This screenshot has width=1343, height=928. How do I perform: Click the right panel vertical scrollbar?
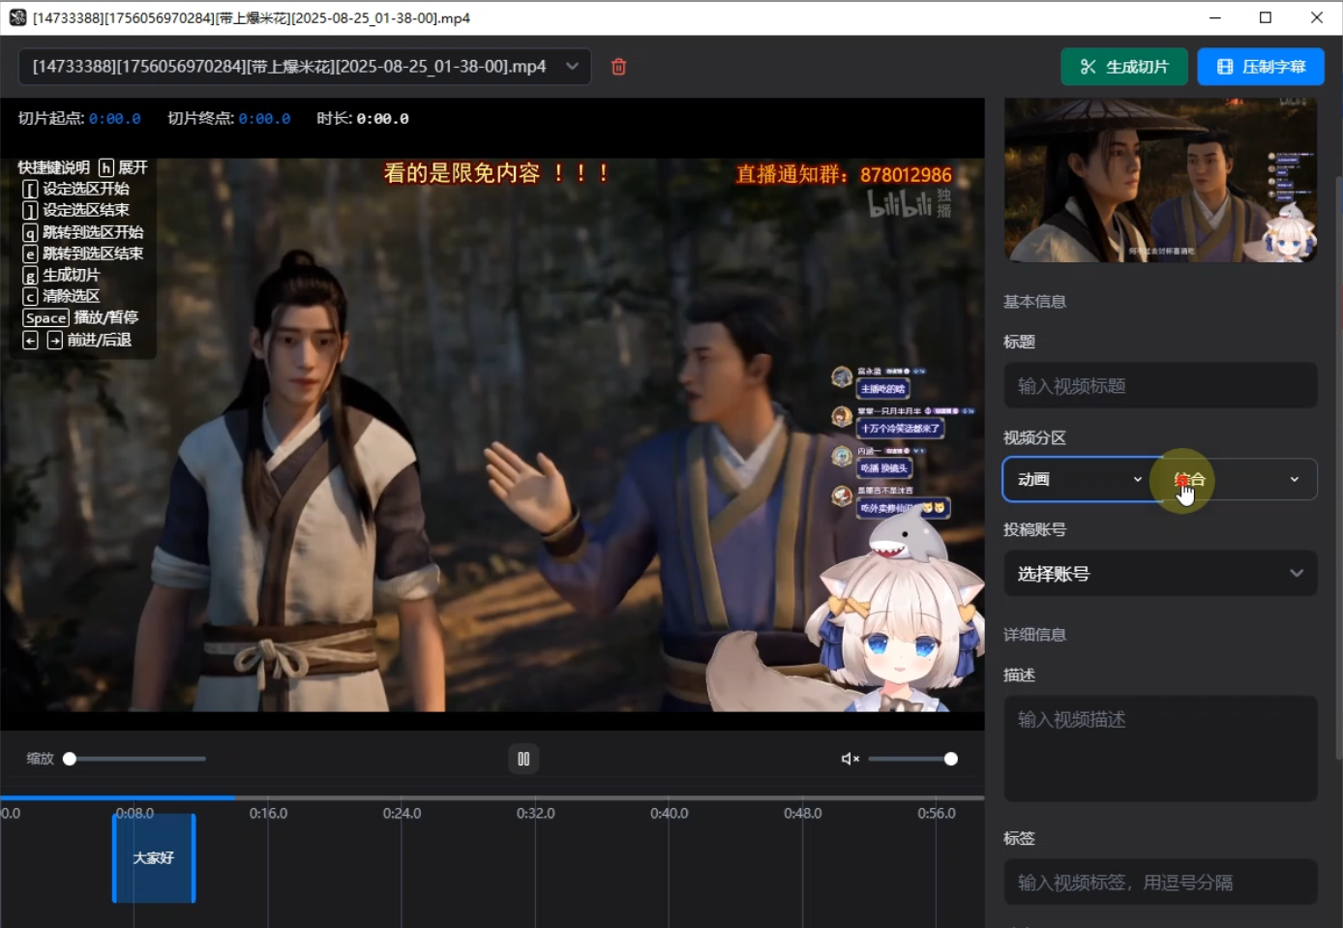[x=1338, y=466]
